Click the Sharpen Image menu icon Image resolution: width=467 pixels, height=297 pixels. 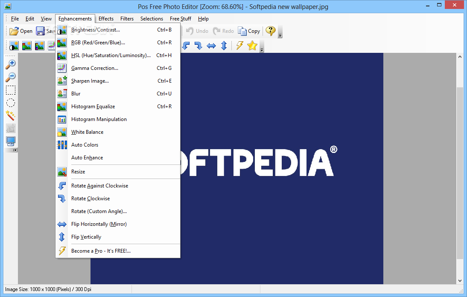[62, 81]
